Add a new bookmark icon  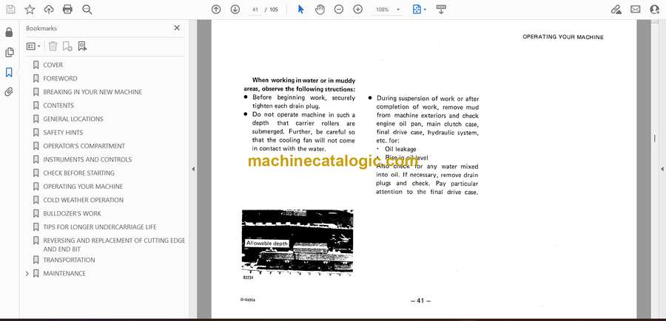pos(67,46)
